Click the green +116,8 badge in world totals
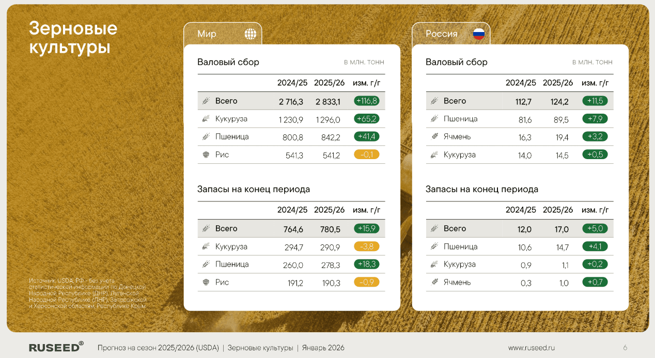Viewport: 655px width, 358px height. tap(367, 101)
